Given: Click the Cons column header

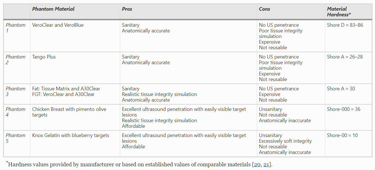Looking at the screenshot, I should [x=264, y=9].
